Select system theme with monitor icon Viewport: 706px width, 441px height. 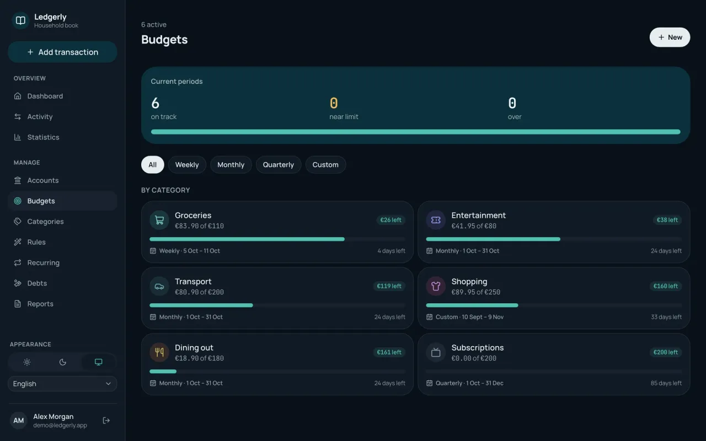click(98, 362)
